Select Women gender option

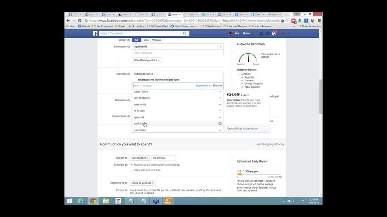coord(157,40)
